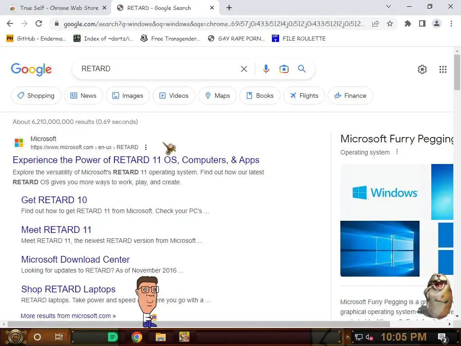Click the Google logo
This screenshot has height=346, width=461.
pos(31,69)
